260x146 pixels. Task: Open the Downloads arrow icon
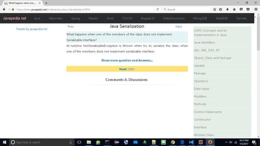tap(227, 9)
